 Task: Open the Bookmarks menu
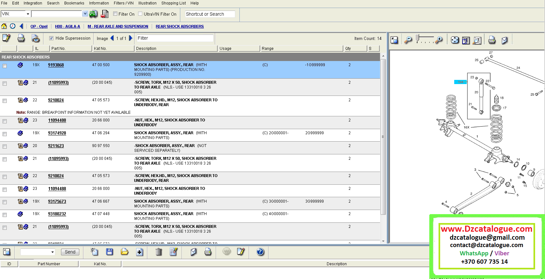[x=74, y=3]
